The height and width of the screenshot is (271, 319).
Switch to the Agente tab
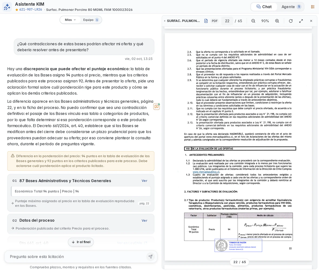291,7
